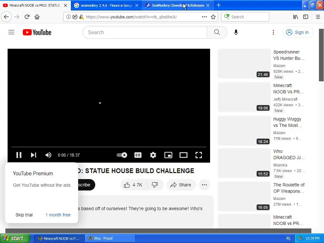
Task: Open video player settings gear
Action: [153, 155]
